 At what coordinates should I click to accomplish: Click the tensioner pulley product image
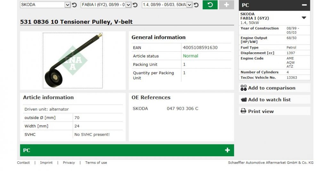(x=73, y=61)
